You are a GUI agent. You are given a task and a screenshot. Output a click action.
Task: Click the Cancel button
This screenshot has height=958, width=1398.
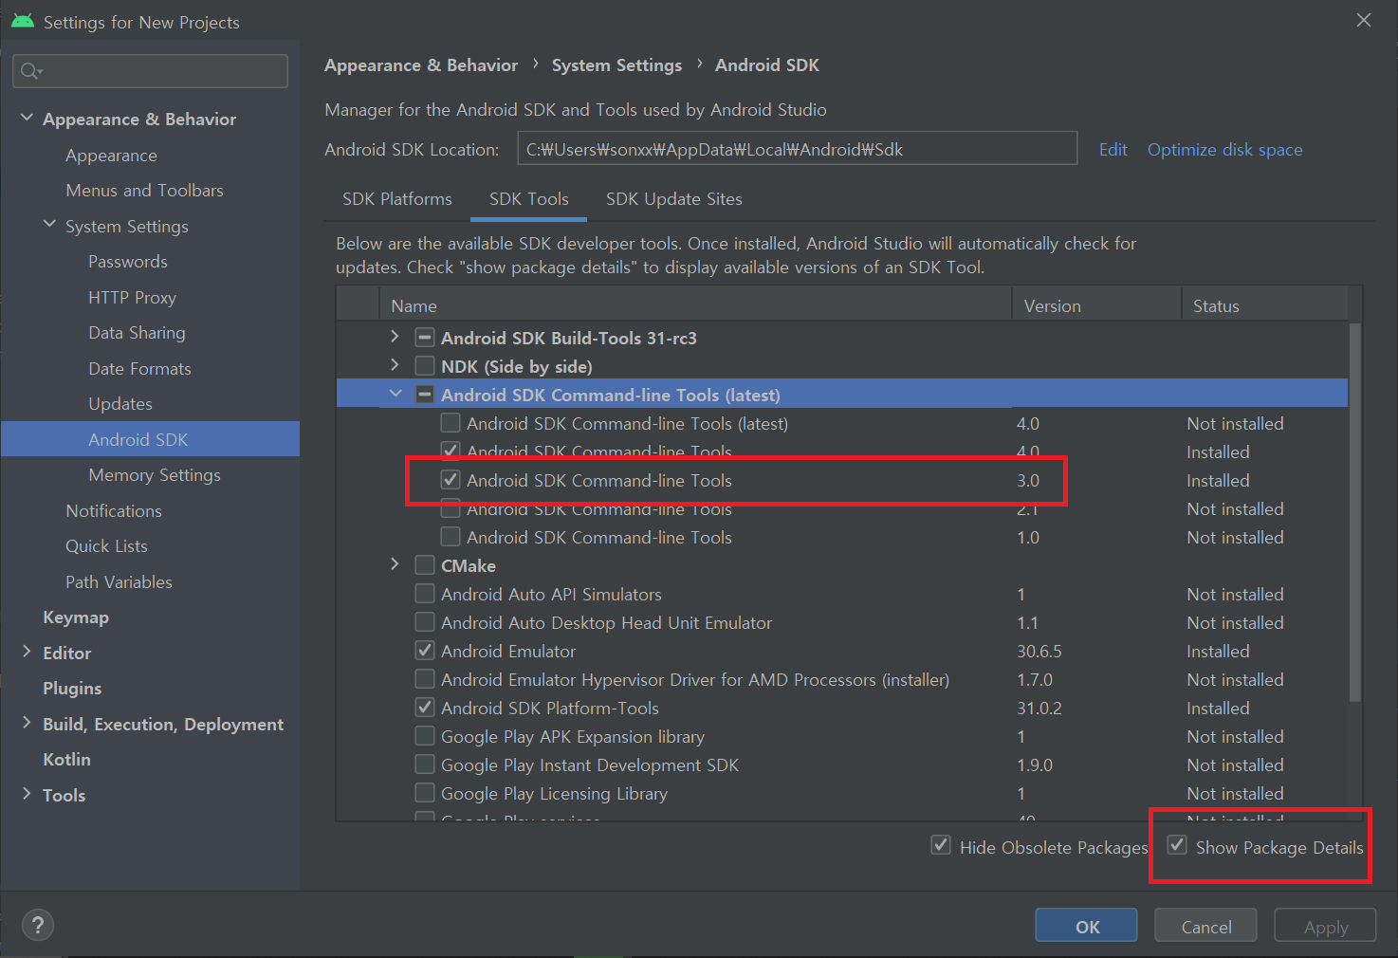click(x=1205, y=926)
